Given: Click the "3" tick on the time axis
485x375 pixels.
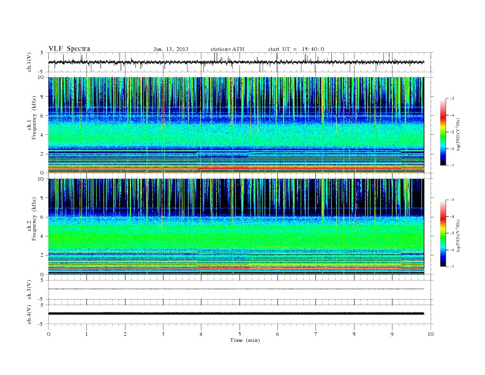Looking at the screenshot, I should [163, 334].
